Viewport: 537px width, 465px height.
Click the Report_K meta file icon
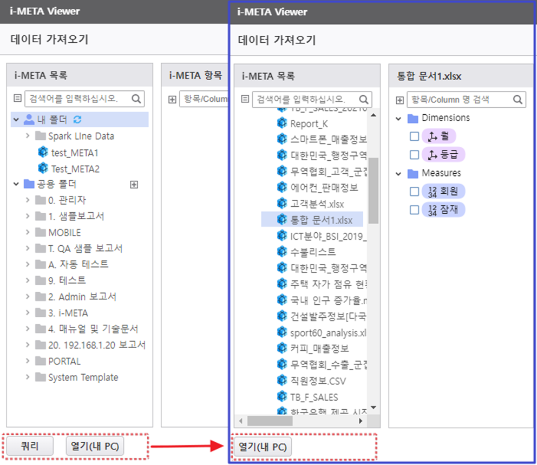(281, 123)
